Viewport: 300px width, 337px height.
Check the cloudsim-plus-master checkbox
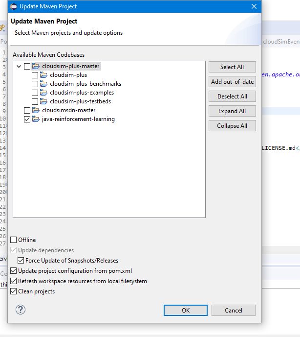[27, 66]
